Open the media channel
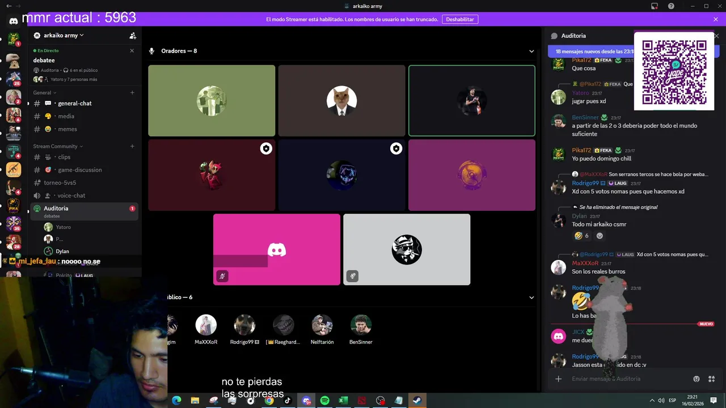 coord(85,116)
